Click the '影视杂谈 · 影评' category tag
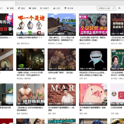The width and height of the screenshot is (124, 124). pyautogui.click(x=85, y=43)
